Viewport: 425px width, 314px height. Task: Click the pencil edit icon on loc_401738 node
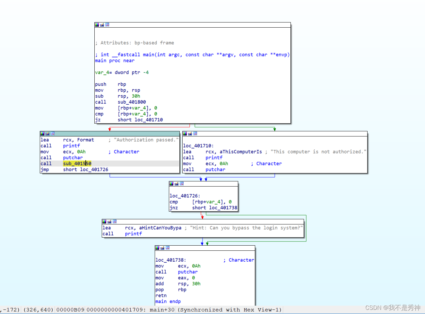point(162,248)
